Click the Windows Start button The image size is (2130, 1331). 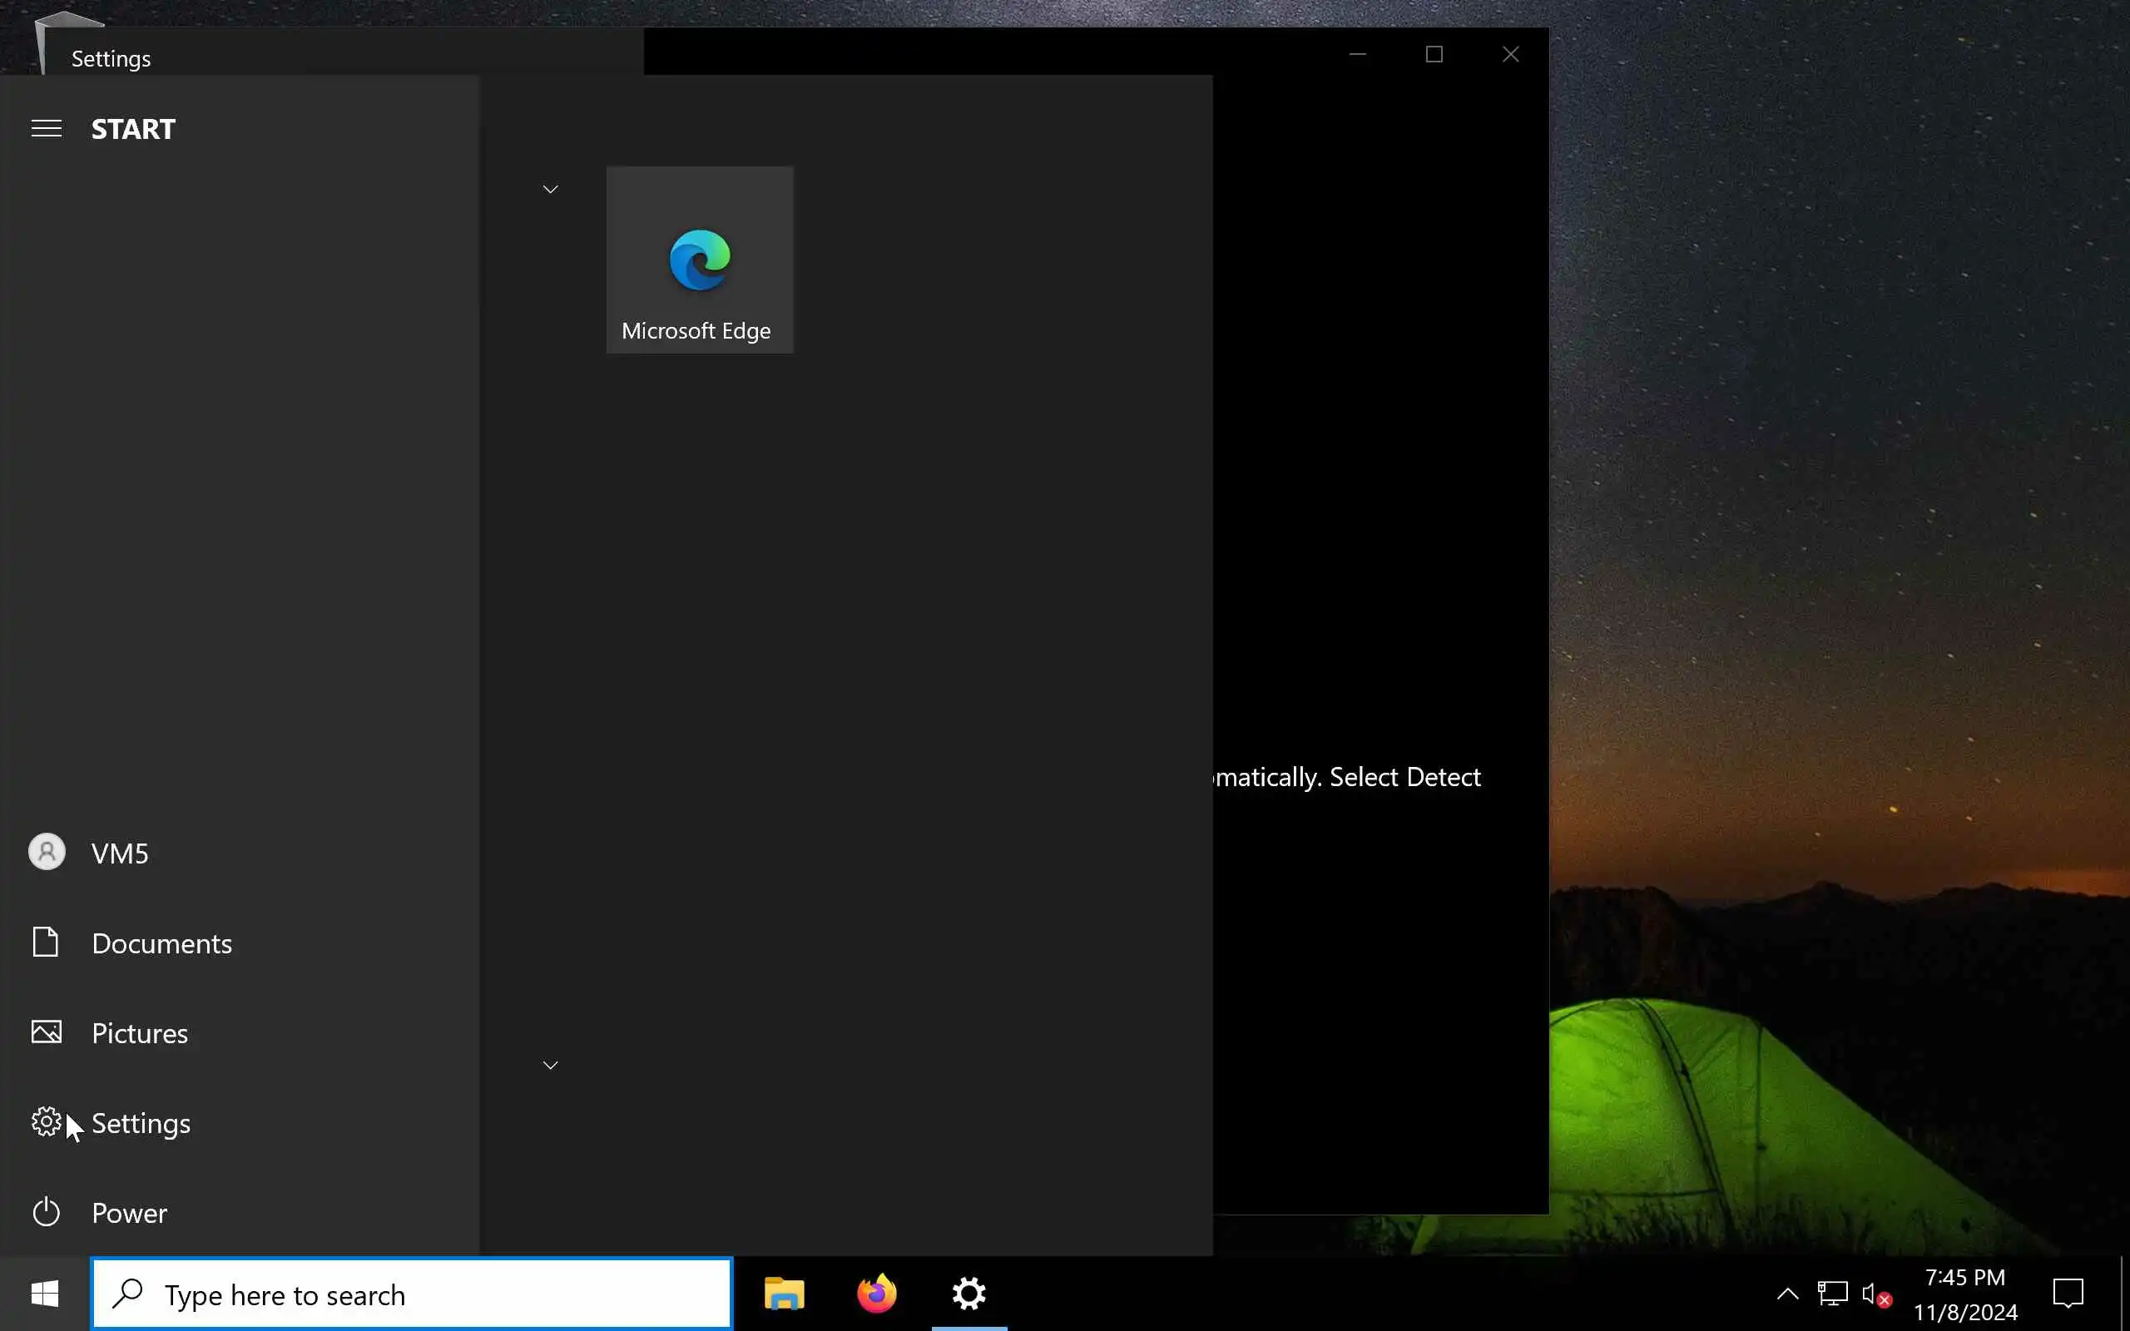[x=45, y=1294]
